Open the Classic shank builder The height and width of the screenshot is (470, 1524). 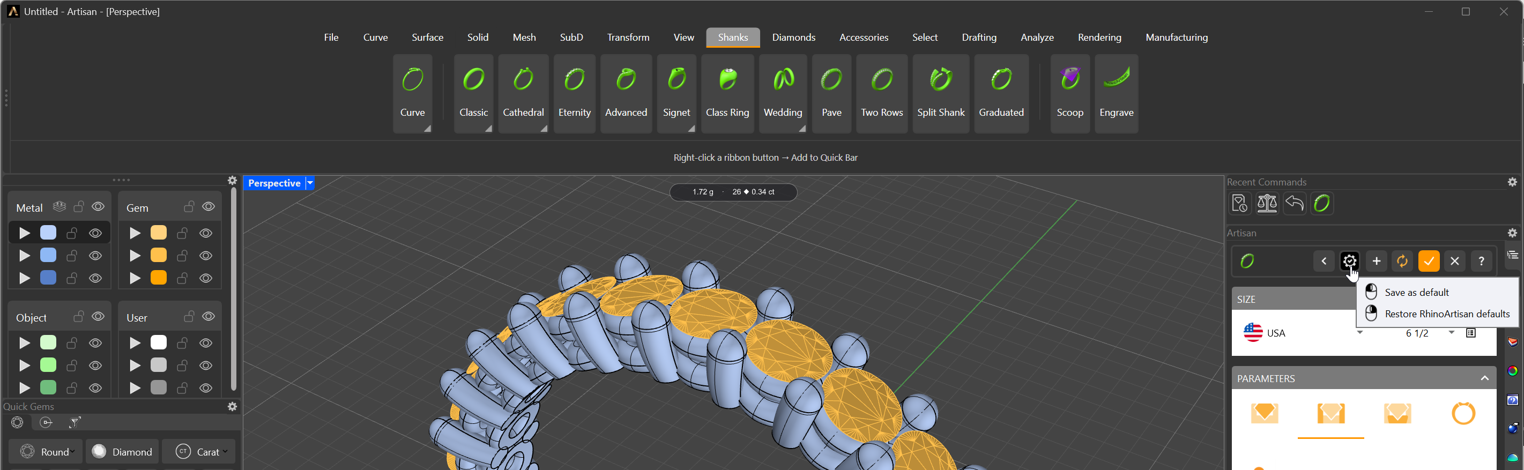[473, 93]
